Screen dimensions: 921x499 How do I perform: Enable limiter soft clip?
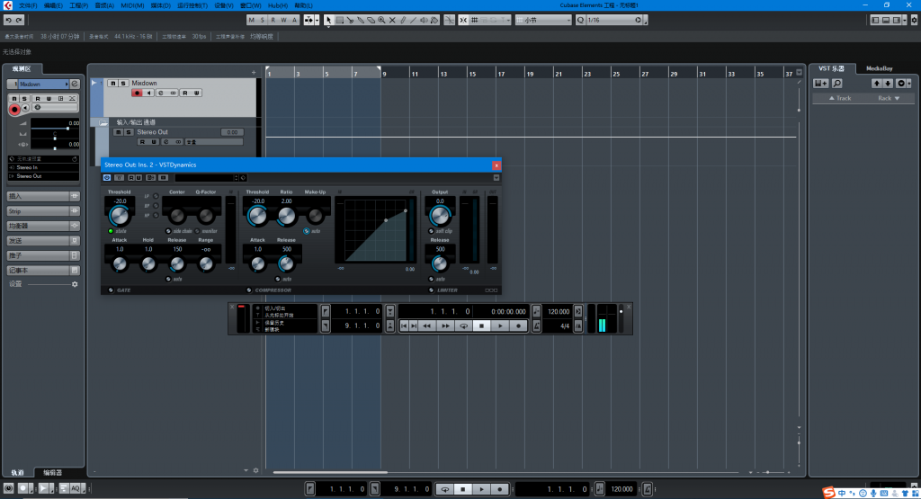click(431, 231)
